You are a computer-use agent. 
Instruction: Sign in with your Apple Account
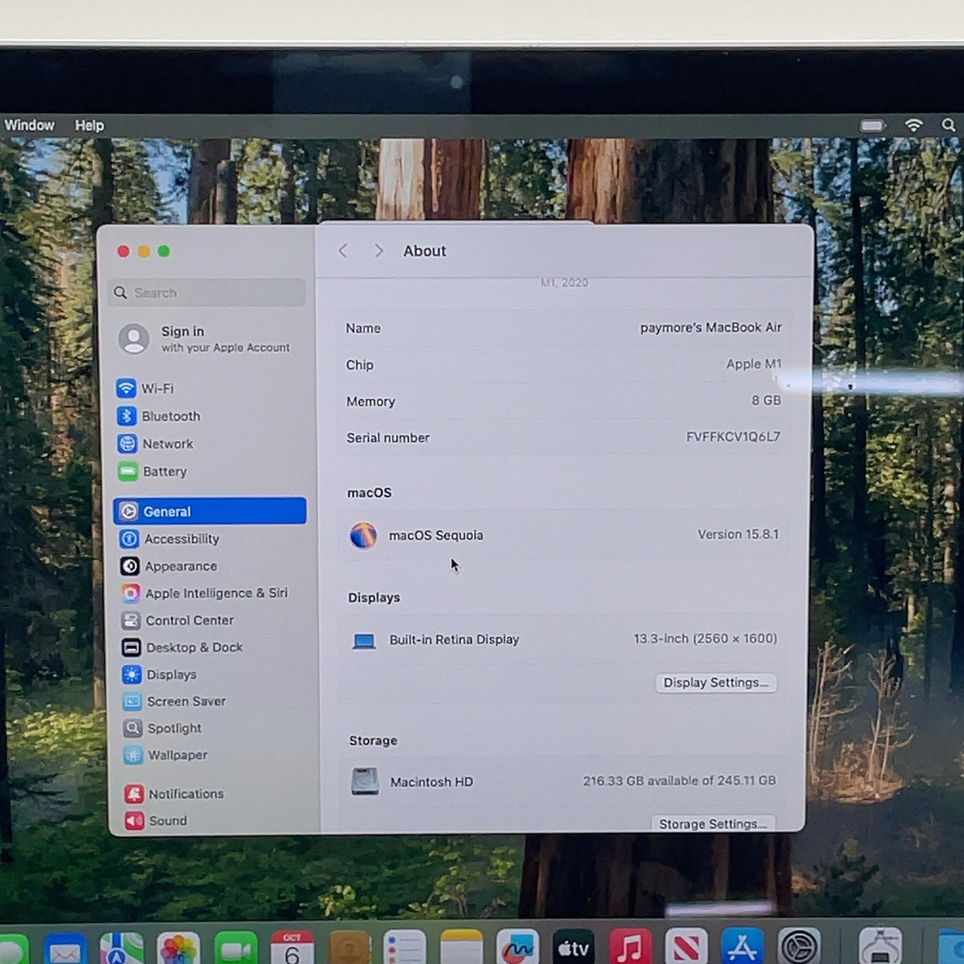pyautogui.click(x=204, y=339)
